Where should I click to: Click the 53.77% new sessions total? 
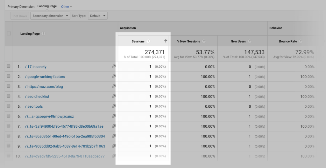point(205,52)
